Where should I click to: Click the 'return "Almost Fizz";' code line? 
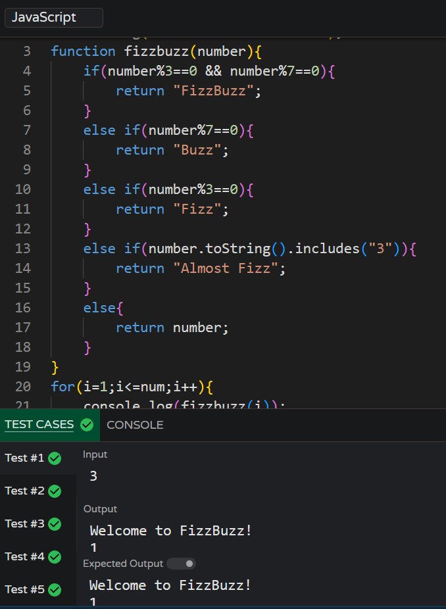(x=201, y=268)
